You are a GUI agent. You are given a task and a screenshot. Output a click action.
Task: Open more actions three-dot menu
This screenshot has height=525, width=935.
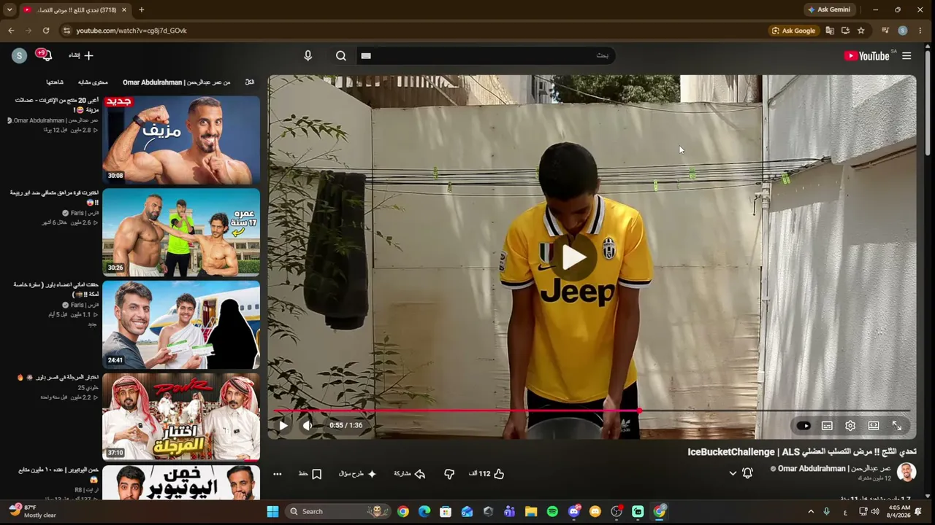(x=278, y=474)
